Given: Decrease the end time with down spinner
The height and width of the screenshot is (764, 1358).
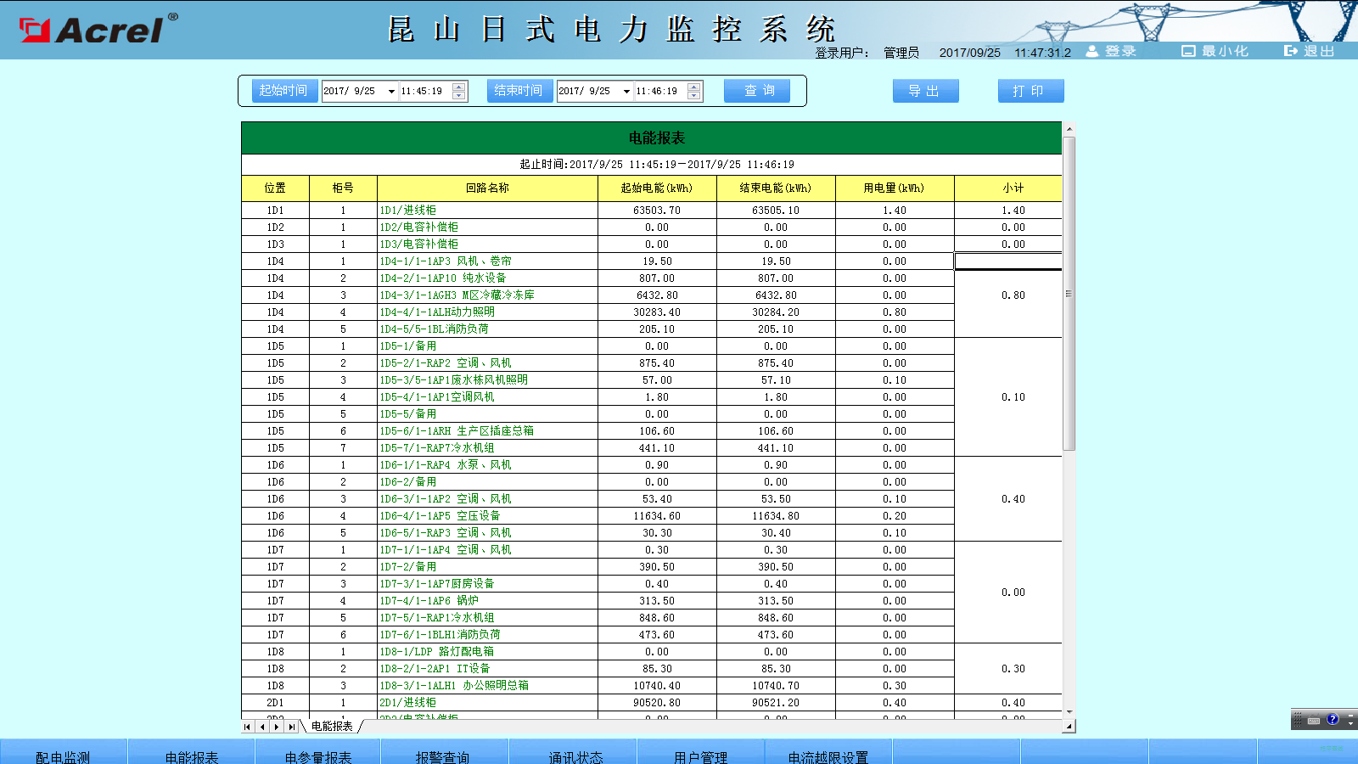Looking at the screenshot, I should click(694, 95).
